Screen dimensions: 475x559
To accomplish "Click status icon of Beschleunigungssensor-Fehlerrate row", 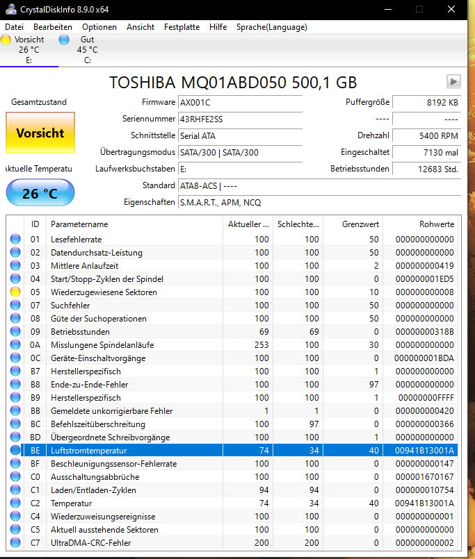I will coord(15,463).
